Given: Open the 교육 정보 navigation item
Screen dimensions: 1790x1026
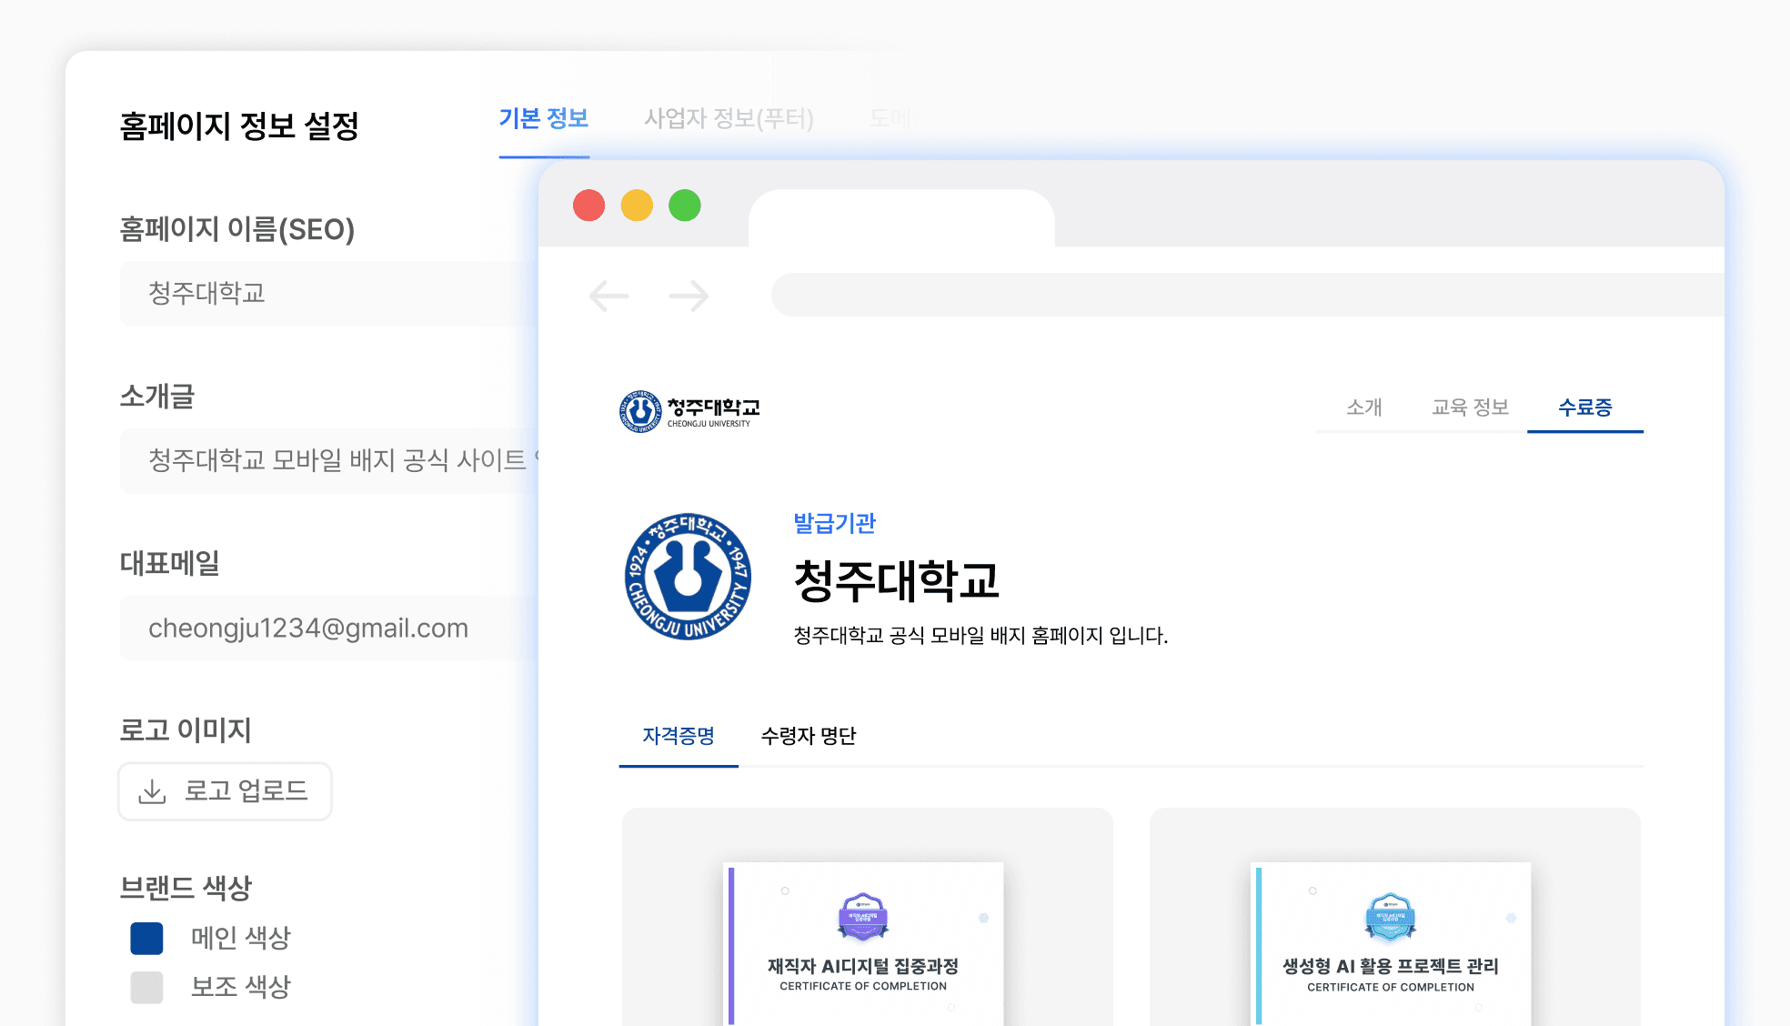Looking at the screenshot, I should pyautogui.click(x=1470, y=407).
